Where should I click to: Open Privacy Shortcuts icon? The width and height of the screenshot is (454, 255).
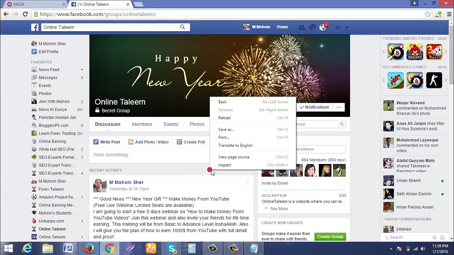pyautogui.click(x=338, y=27)
